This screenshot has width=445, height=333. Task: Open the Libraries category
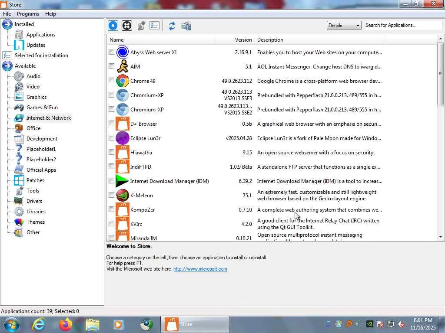36,212
